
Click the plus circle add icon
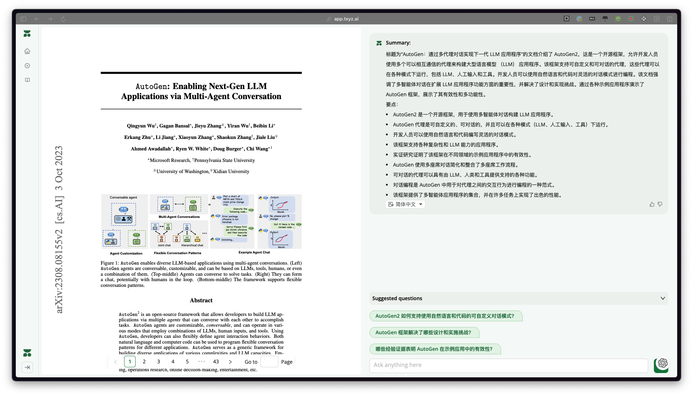27,66
